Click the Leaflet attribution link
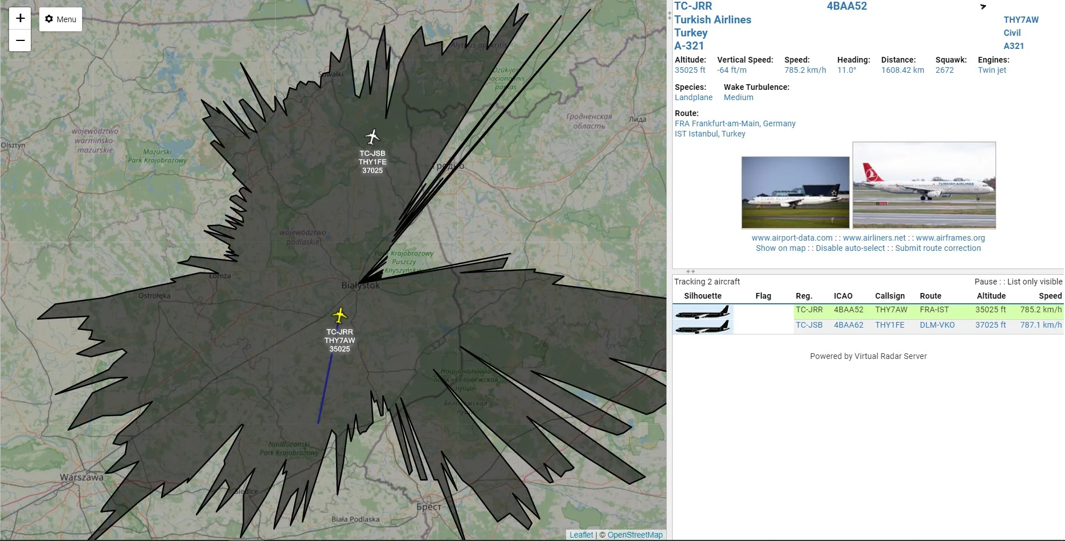 click(581, 535)
